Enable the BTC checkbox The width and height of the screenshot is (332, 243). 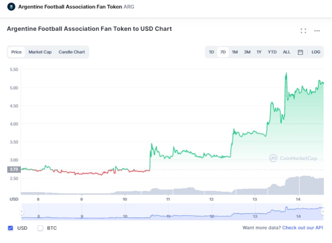point(40,228)
